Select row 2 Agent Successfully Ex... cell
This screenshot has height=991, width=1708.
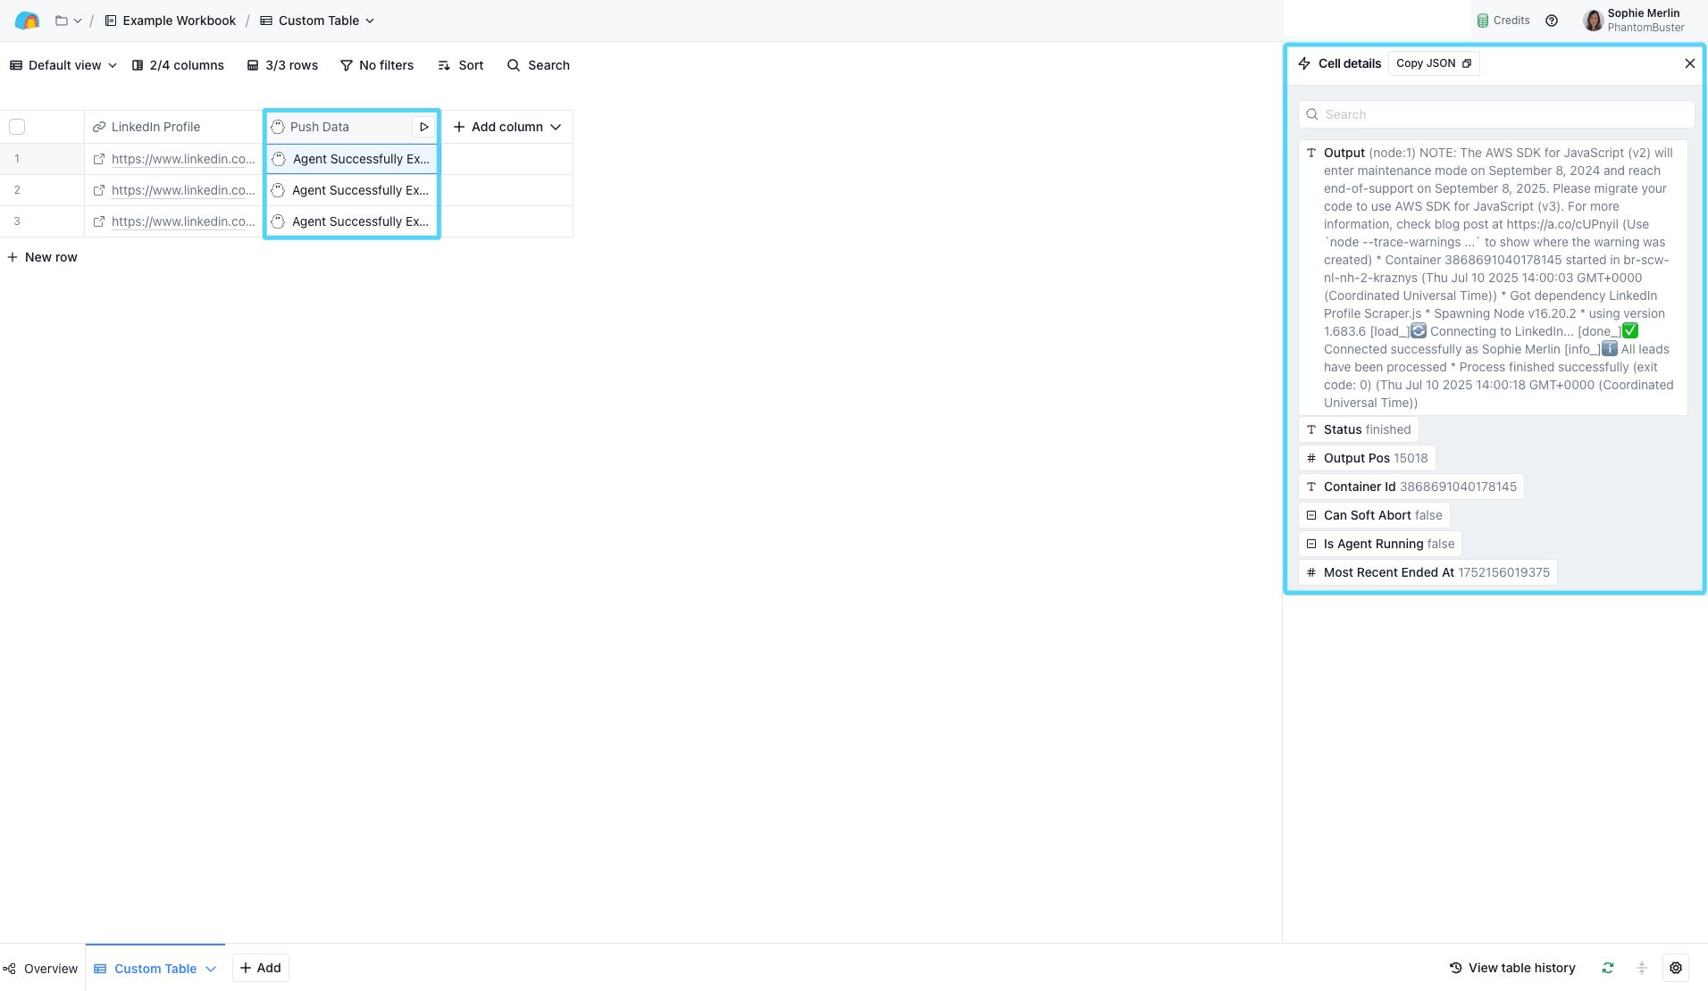coord(351,190)
